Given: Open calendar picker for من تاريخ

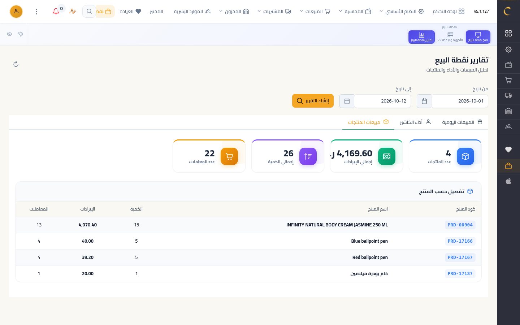Looking at the screenshot, I should pos(424,101).
